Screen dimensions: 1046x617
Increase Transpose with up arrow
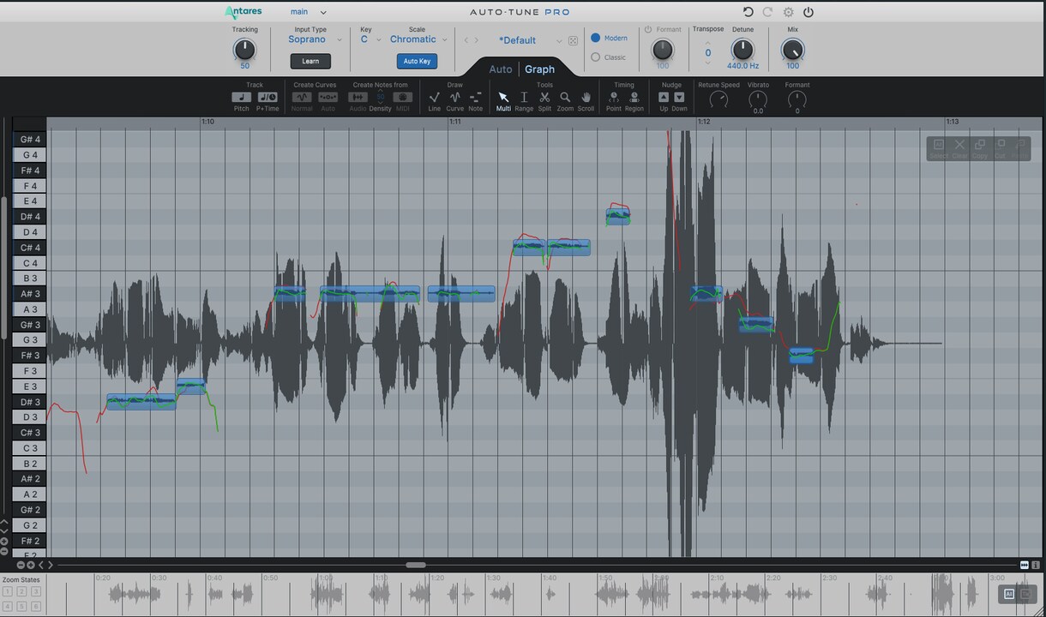pos(707,43)
